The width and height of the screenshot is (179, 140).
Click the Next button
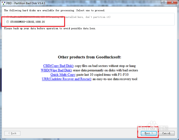(149, 133)
